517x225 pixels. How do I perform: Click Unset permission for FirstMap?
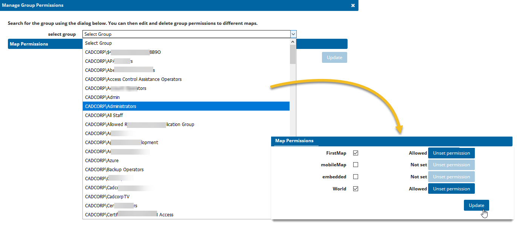coord(451,153)
